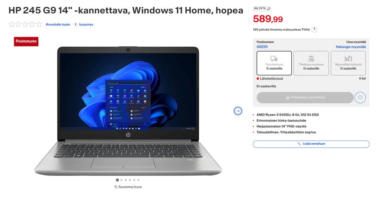
Task: Open the Arvostele tuote review link
Action: (58, 25)
